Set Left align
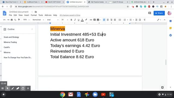Viewport: 174px width, 98px height. [104, 20]
